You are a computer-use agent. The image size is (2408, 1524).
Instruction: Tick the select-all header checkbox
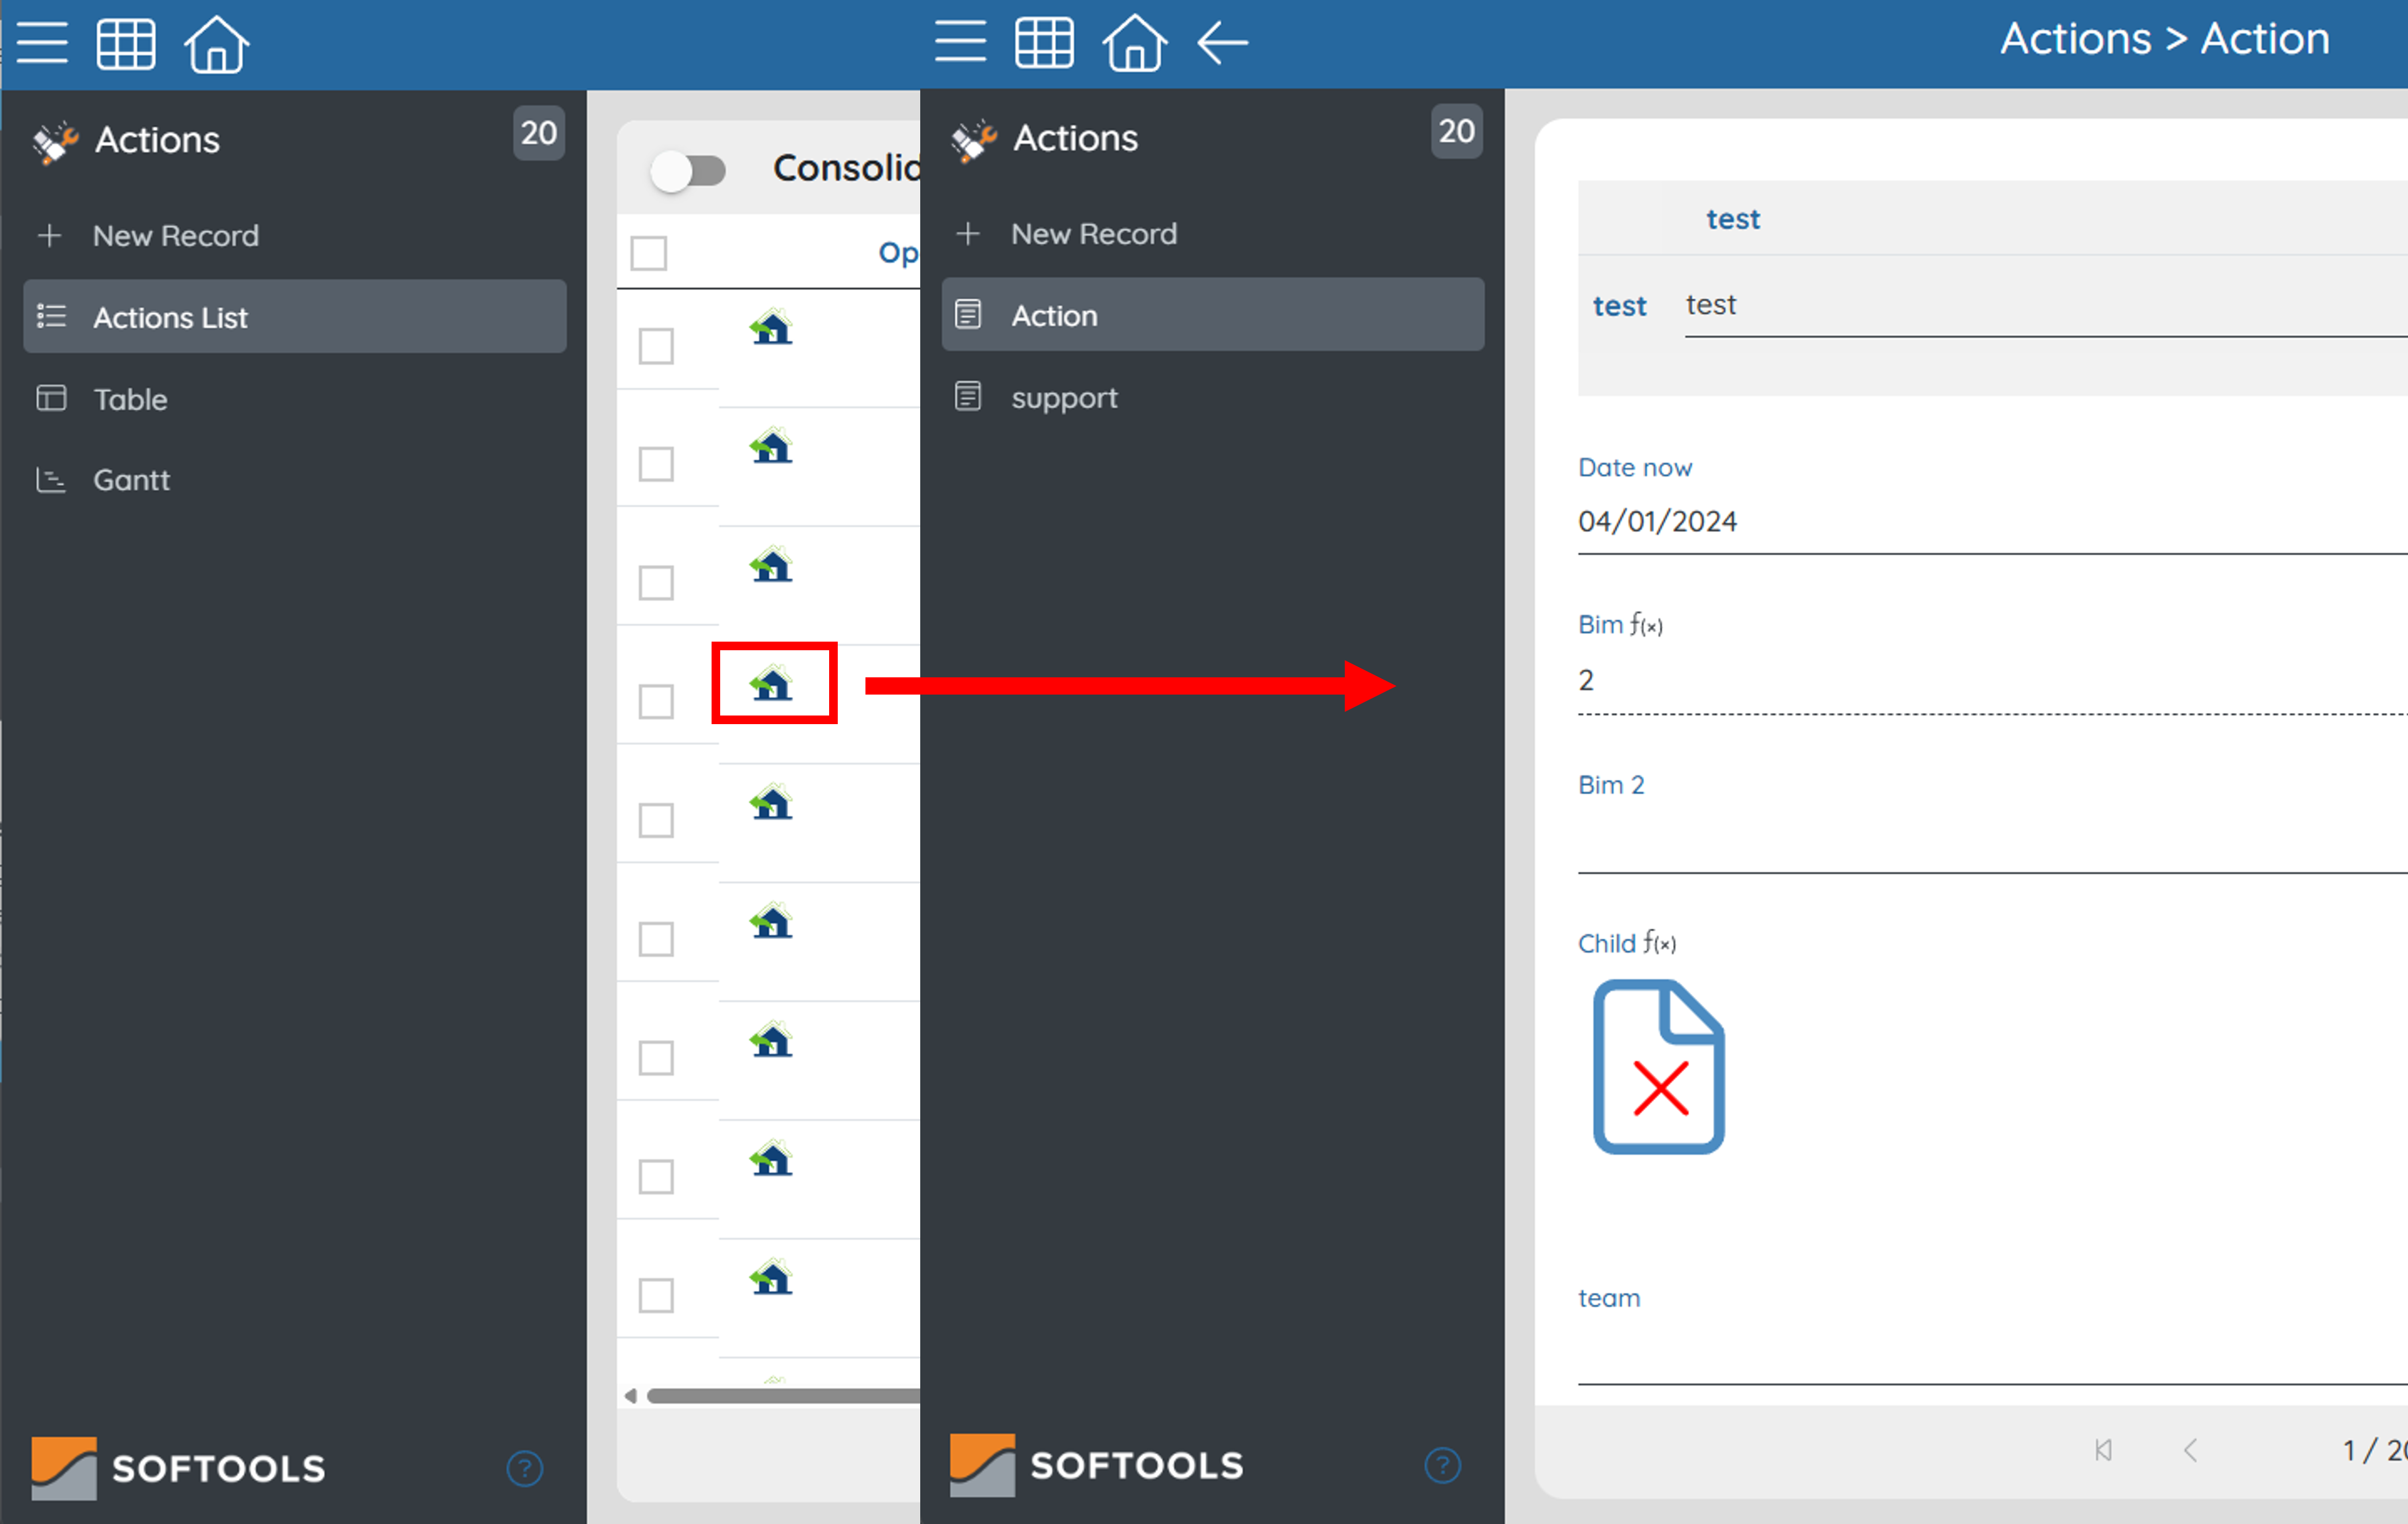tap(649, 252)
